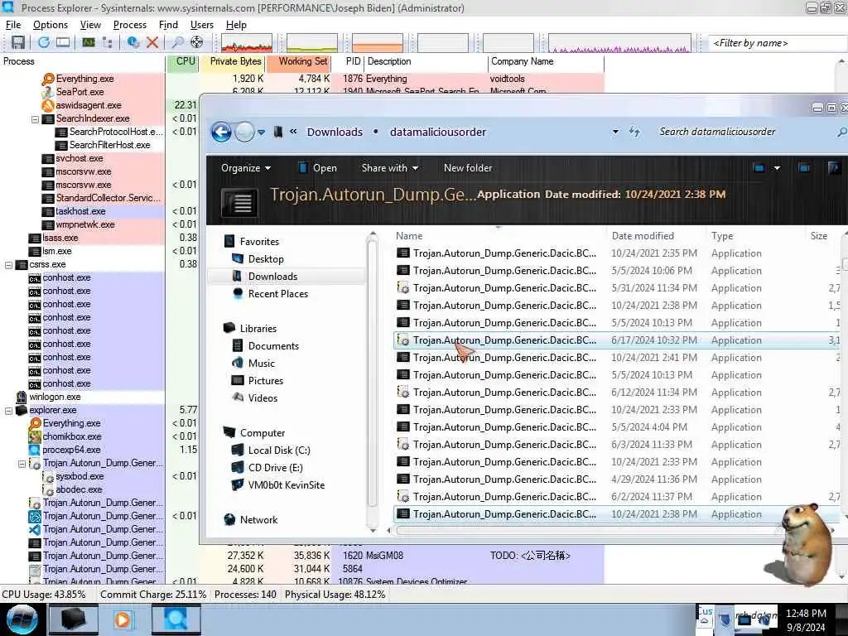Open the Users menu
The height and width of the screenshot is (636, 848).
point(202,25)
